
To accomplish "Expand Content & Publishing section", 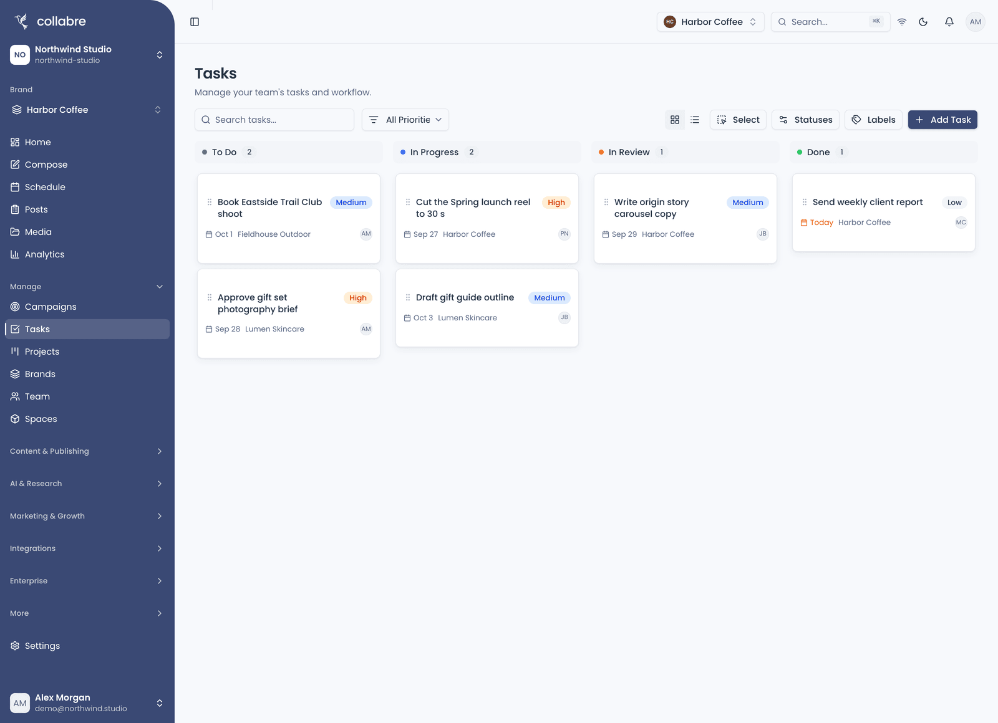I will click(x=87, y=451).
